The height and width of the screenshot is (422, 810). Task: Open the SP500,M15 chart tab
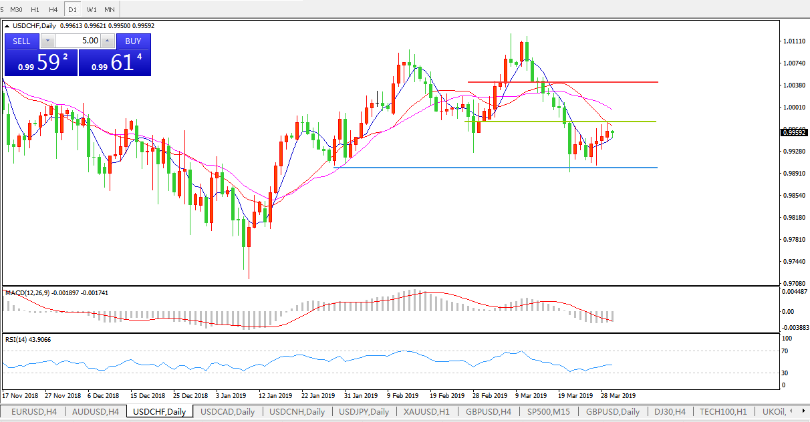548,412
